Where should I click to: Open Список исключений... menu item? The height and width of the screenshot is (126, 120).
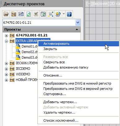pos(79,120)
